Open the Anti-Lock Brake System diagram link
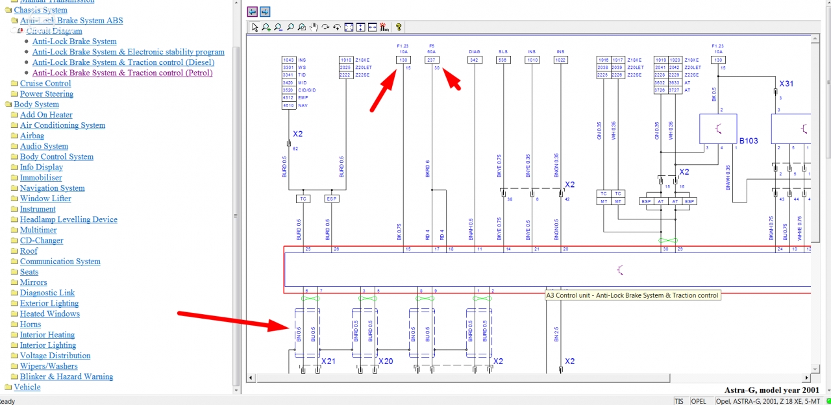Viewport: 831px width, 405px height. point(75,42)
